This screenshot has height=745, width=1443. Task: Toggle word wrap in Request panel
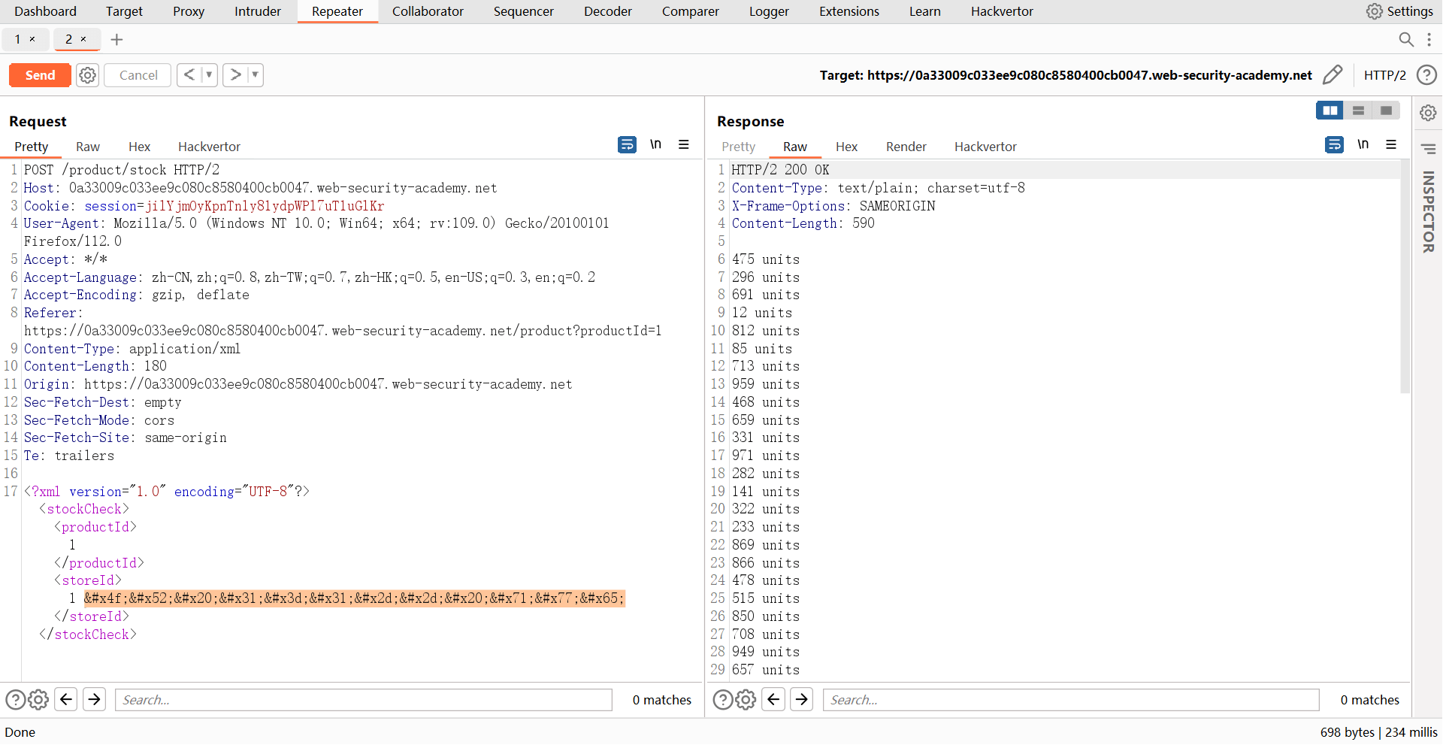(627, 144)
